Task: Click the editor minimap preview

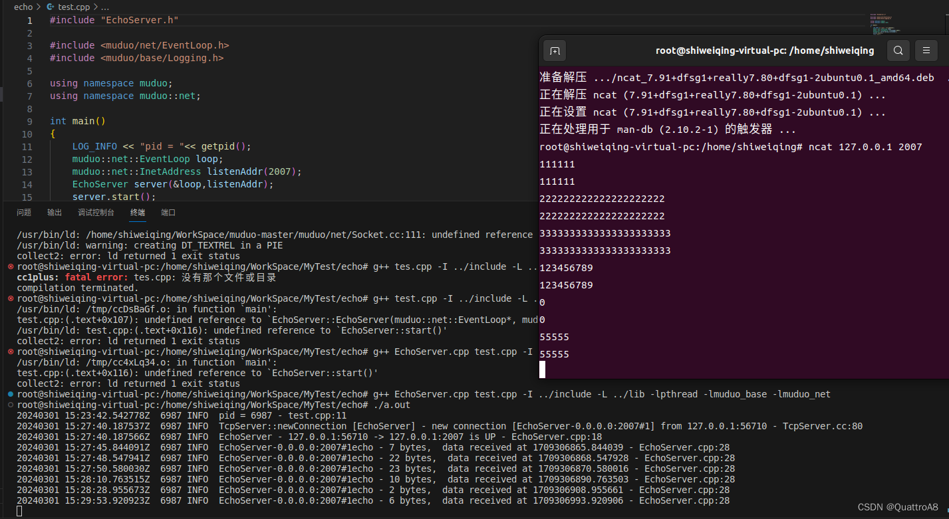Action: [x=884, y=24]
